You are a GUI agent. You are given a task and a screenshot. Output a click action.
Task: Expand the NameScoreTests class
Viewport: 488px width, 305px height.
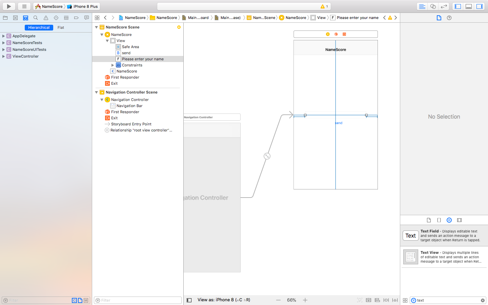pyautogui.click(x=3, y=43)
